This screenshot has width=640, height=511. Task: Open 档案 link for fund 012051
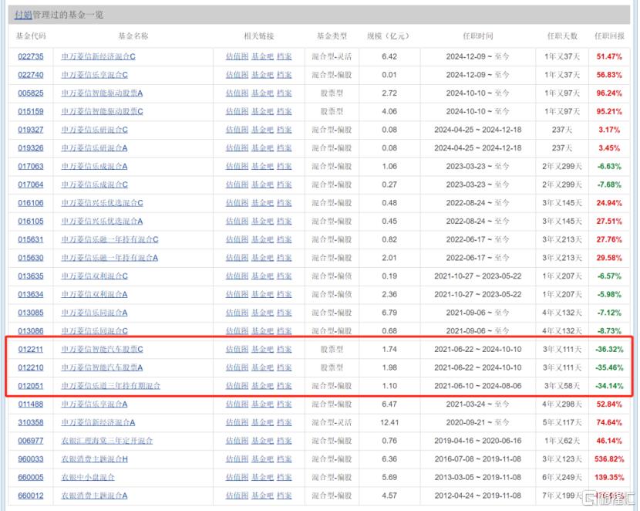284,386
